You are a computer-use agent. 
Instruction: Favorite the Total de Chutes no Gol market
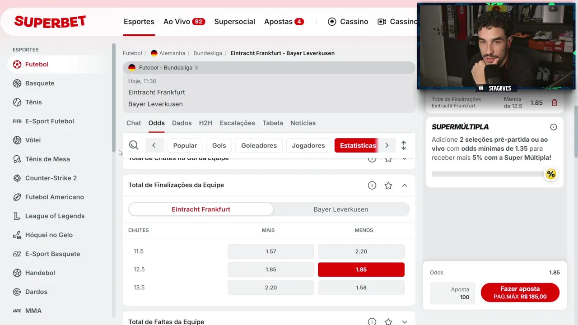point(388,159)
